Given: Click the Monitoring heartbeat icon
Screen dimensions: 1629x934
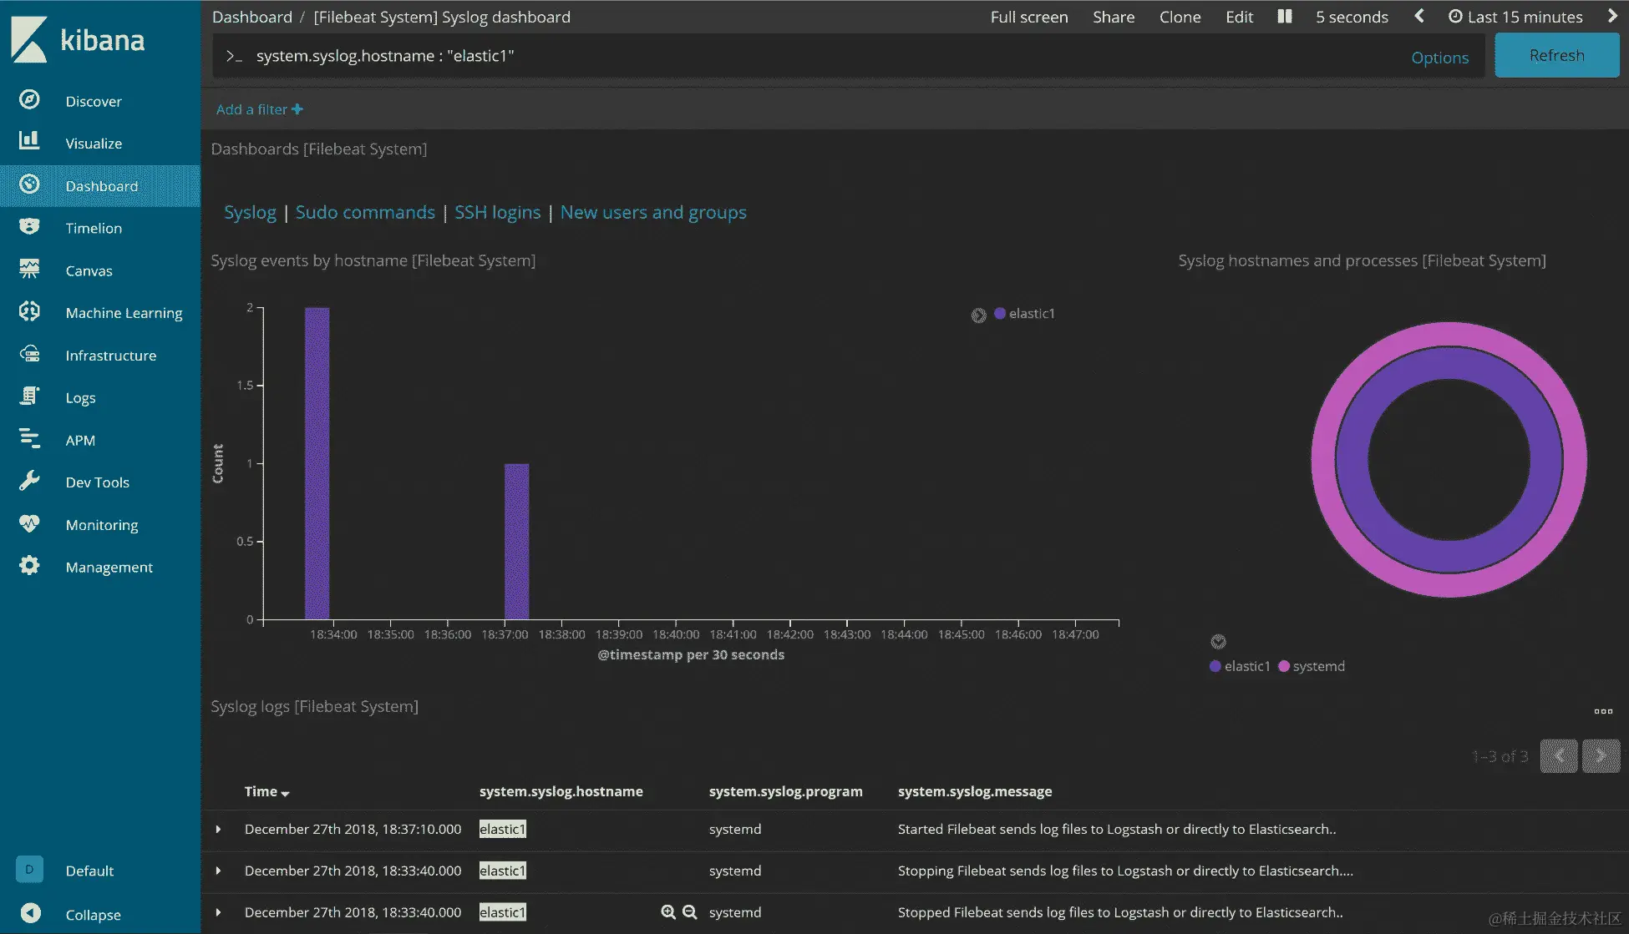Looking at the screenshot, I should point(29,523).
